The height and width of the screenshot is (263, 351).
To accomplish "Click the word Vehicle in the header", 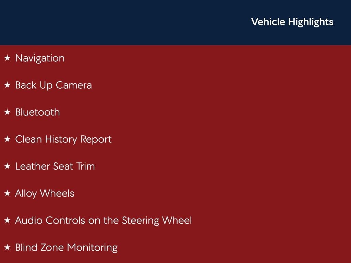I will coord(268,22).
